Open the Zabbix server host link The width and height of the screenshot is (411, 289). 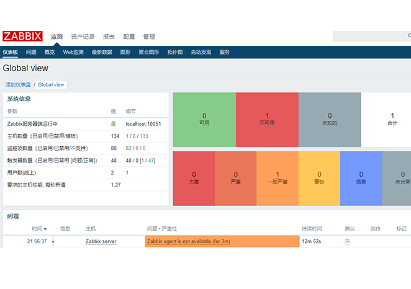[101, 241]
